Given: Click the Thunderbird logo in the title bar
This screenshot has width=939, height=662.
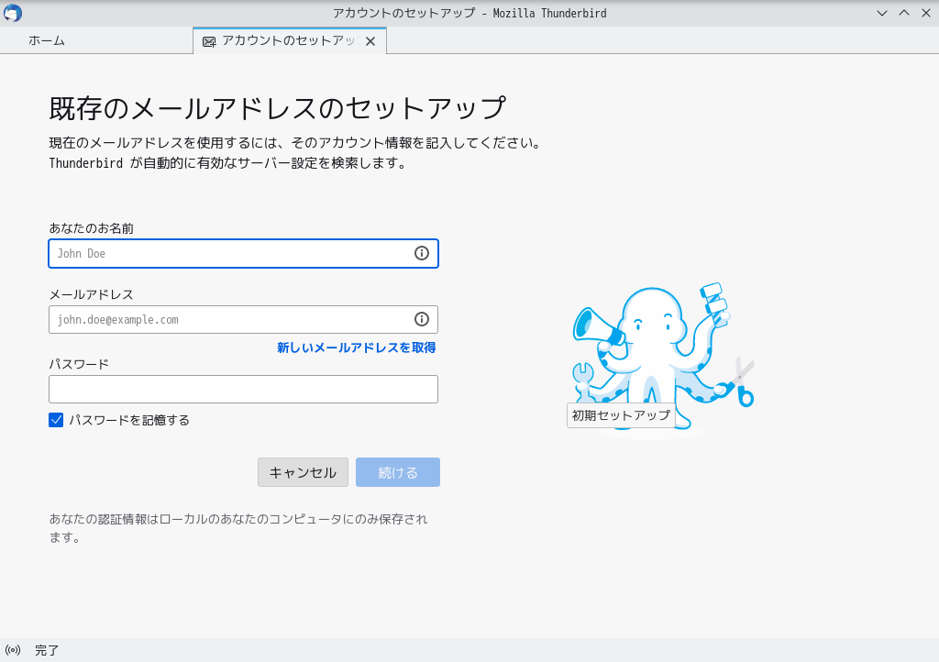Looking at the screenshot, I should point(13,13).
